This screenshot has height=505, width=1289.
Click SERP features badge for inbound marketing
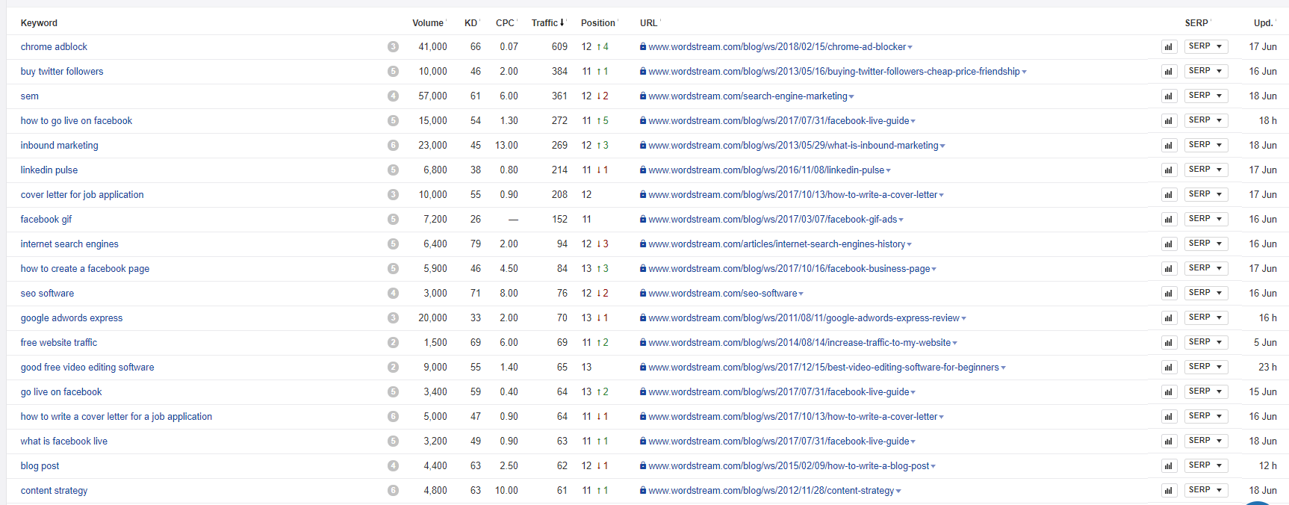(x=393, y=145)
